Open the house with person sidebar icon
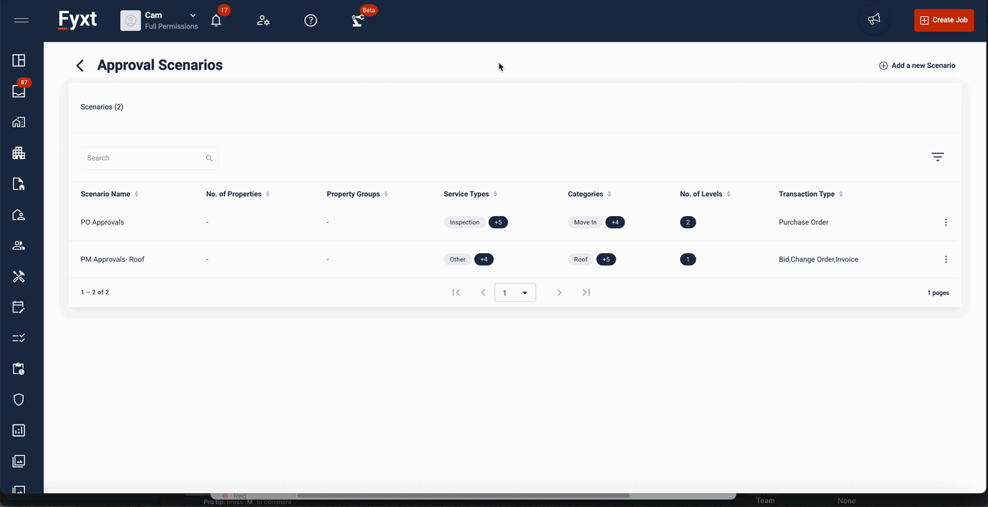The height and width of the screenshot is (507, 988). pos(19,215)
